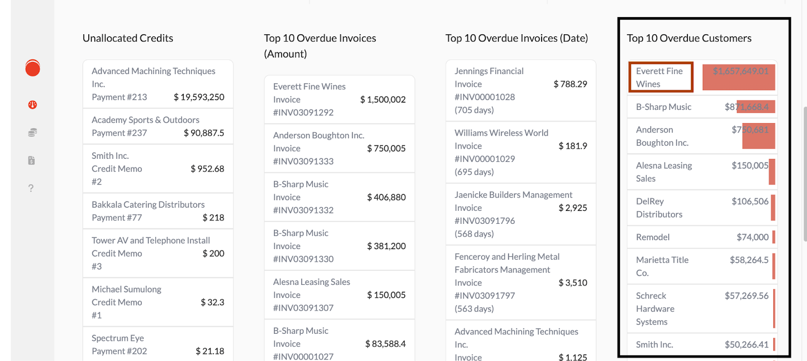
Task: Click the $ 788.29 invoice amount
Action: tap(570, 84)
